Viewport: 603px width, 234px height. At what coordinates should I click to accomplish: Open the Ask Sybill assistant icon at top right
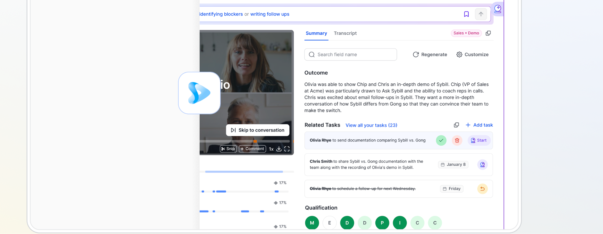(x=498, y=9)
